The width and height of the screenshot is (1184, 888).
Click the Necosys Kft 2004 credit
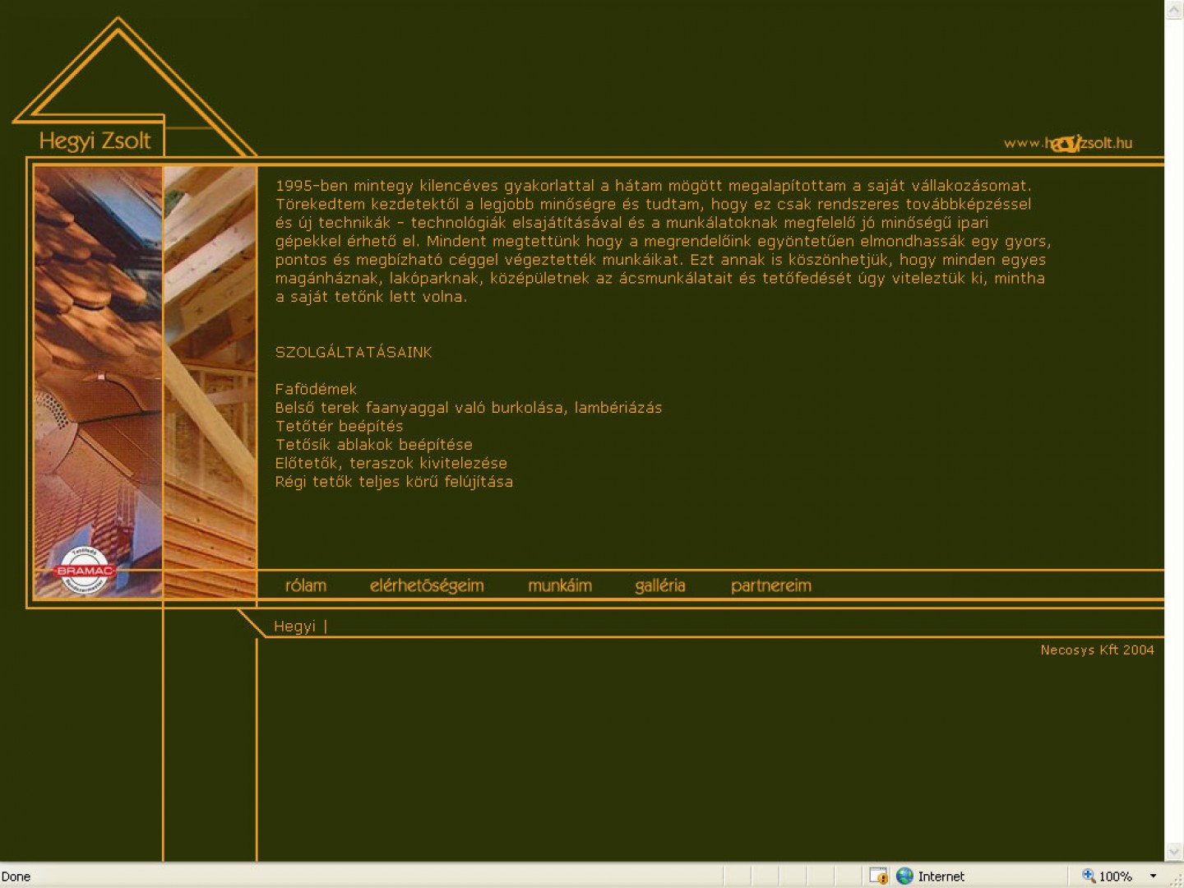pyautogui.click(x=1097, y=650)
